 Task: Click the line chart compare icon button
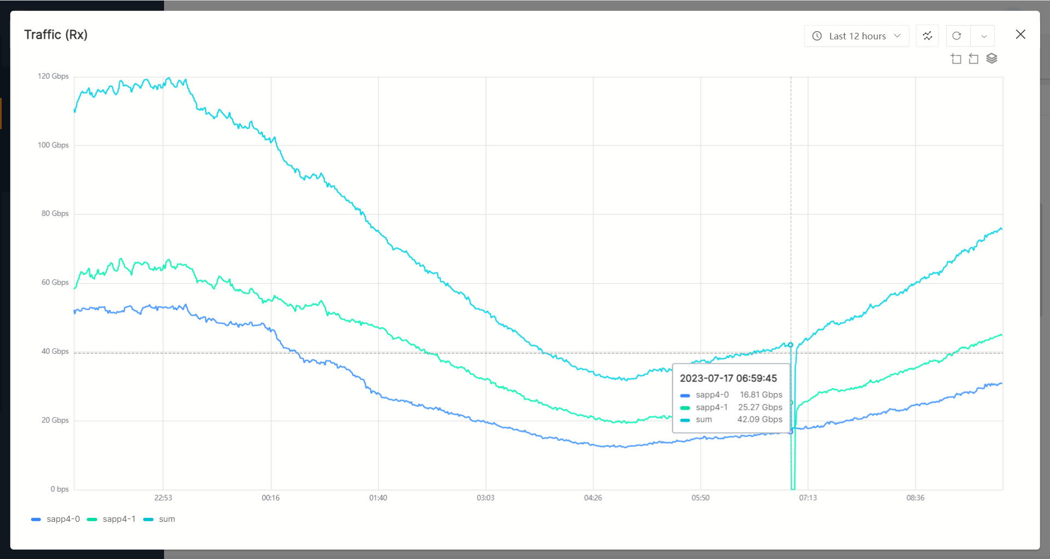[927, 36]
